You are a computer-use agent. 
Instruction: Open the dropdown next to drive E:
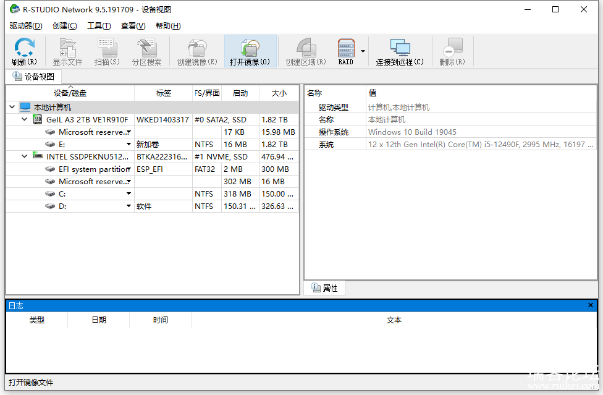pyautogui.click(x=128, y=144)
